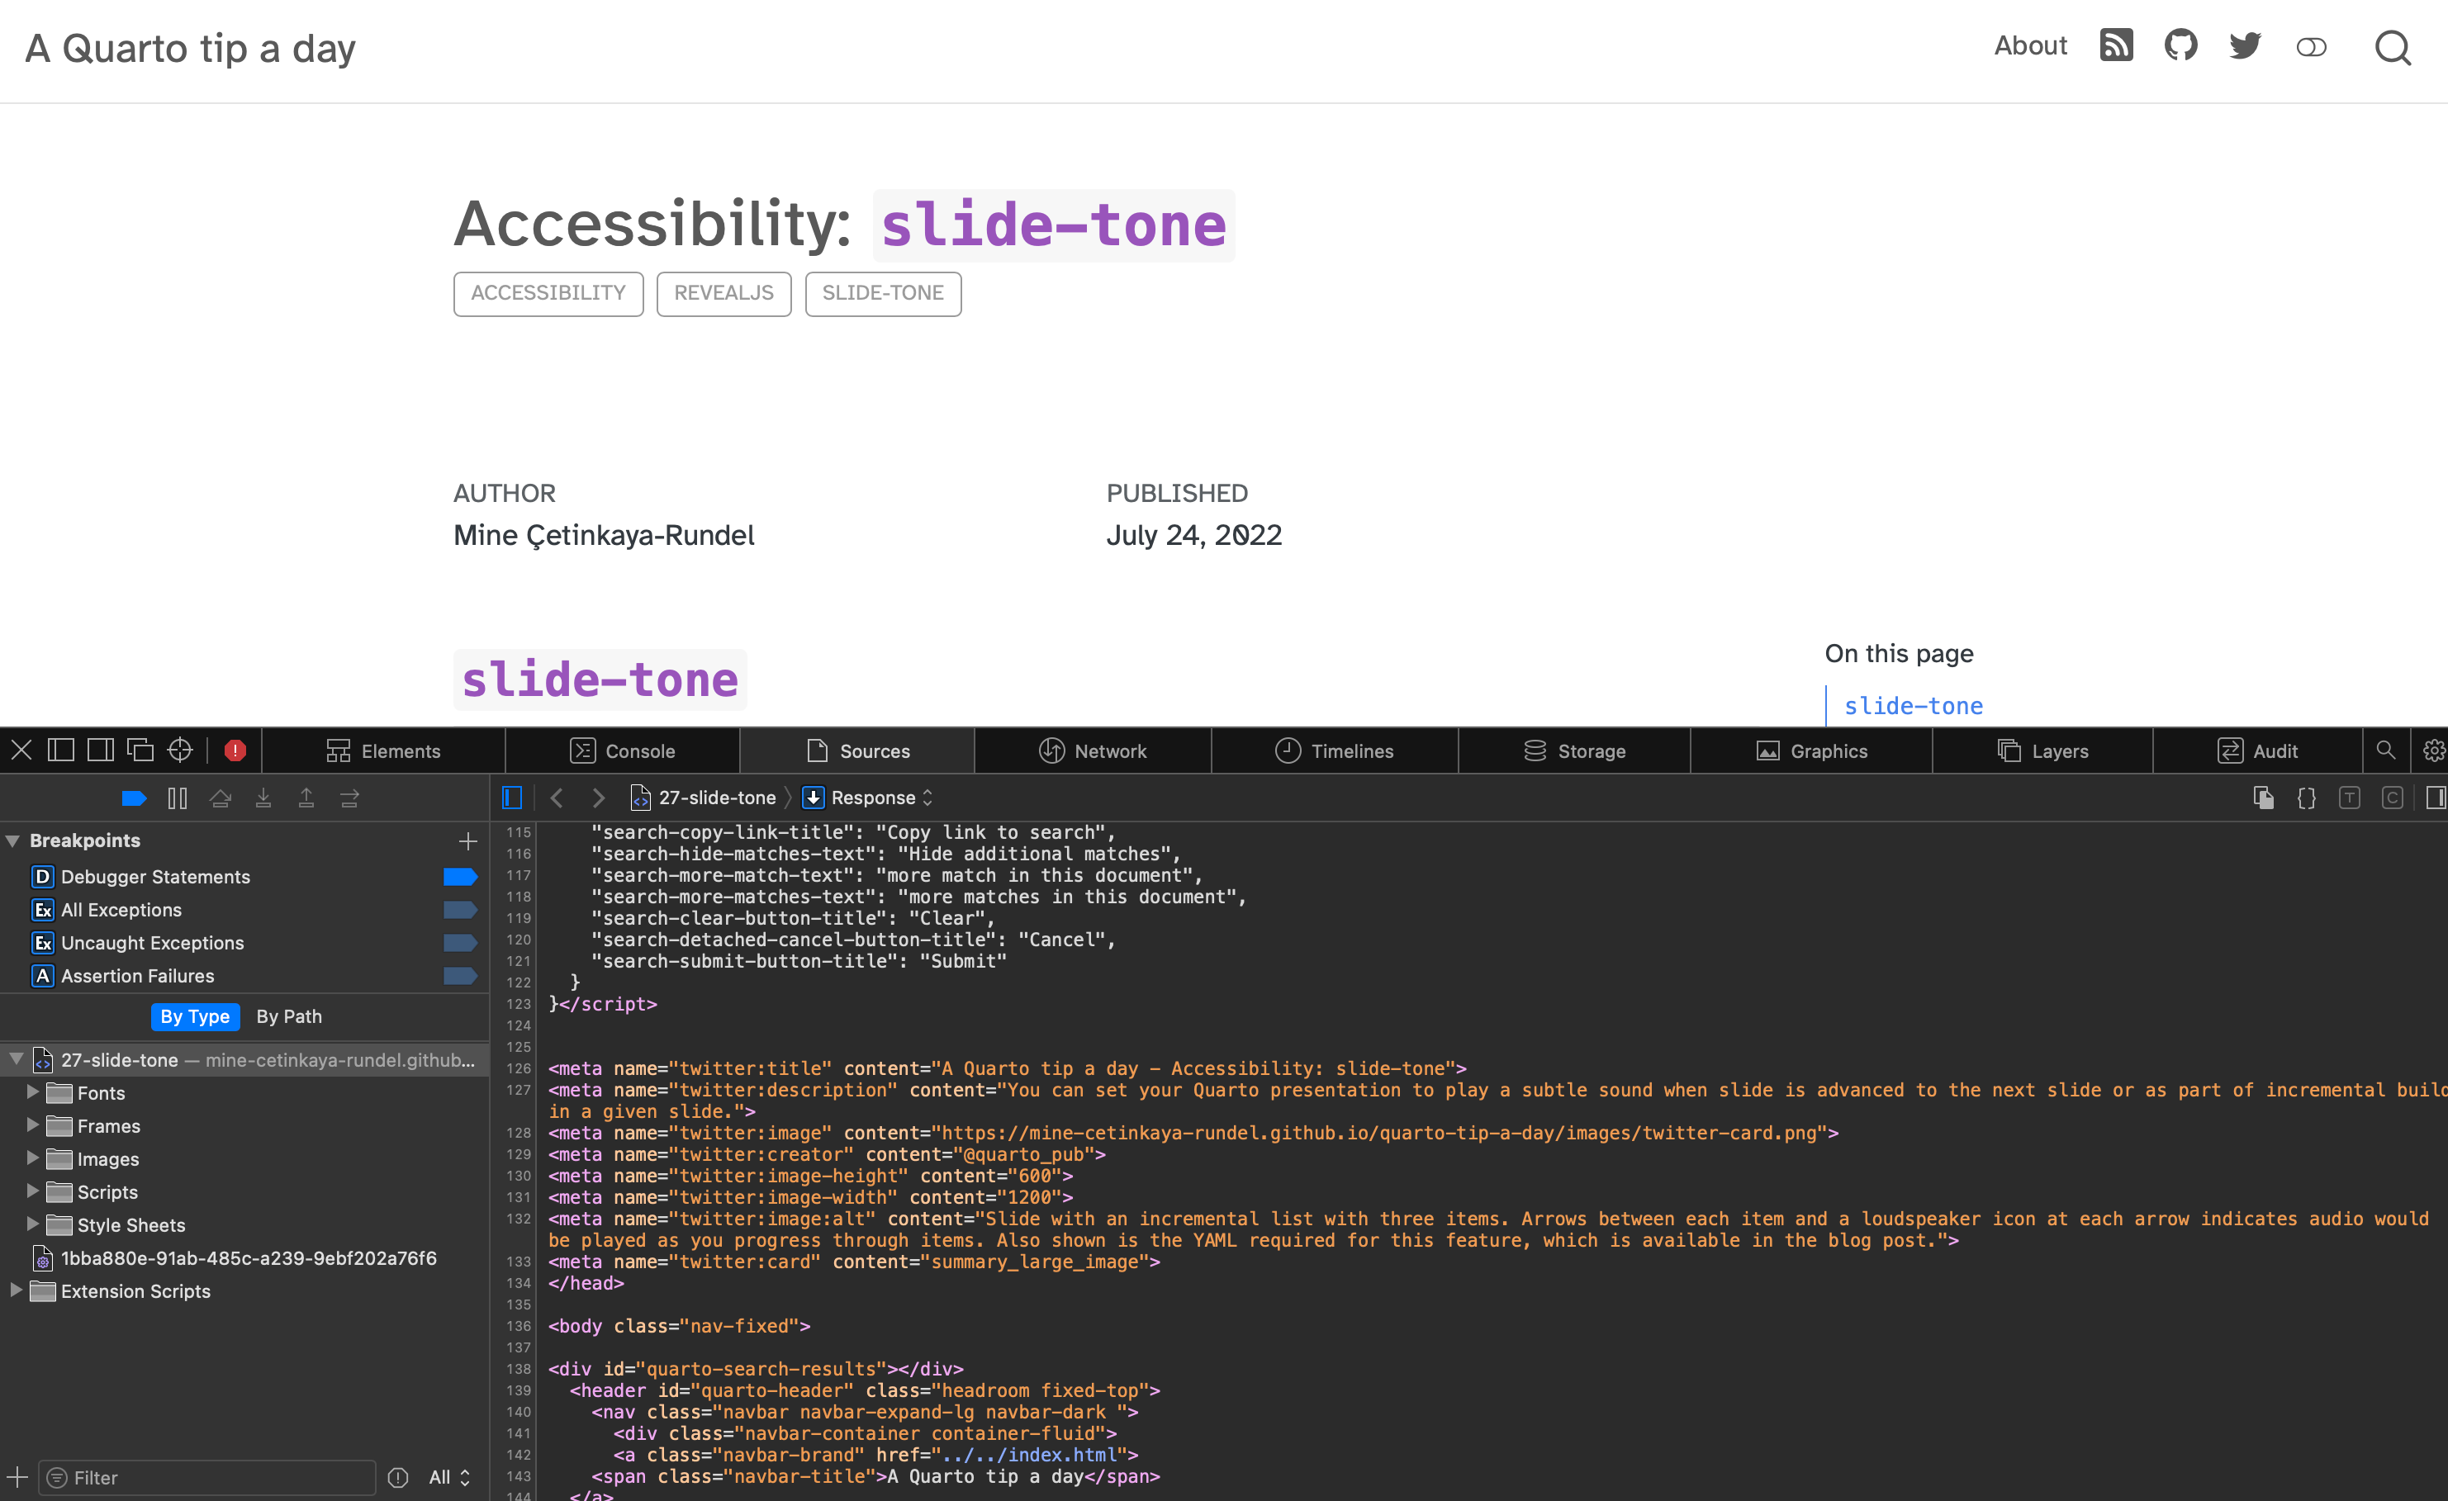Screen dimensions: 2448x1501
Task: Collapse the Breakpoints section
Action: click(x=13, y=840)
